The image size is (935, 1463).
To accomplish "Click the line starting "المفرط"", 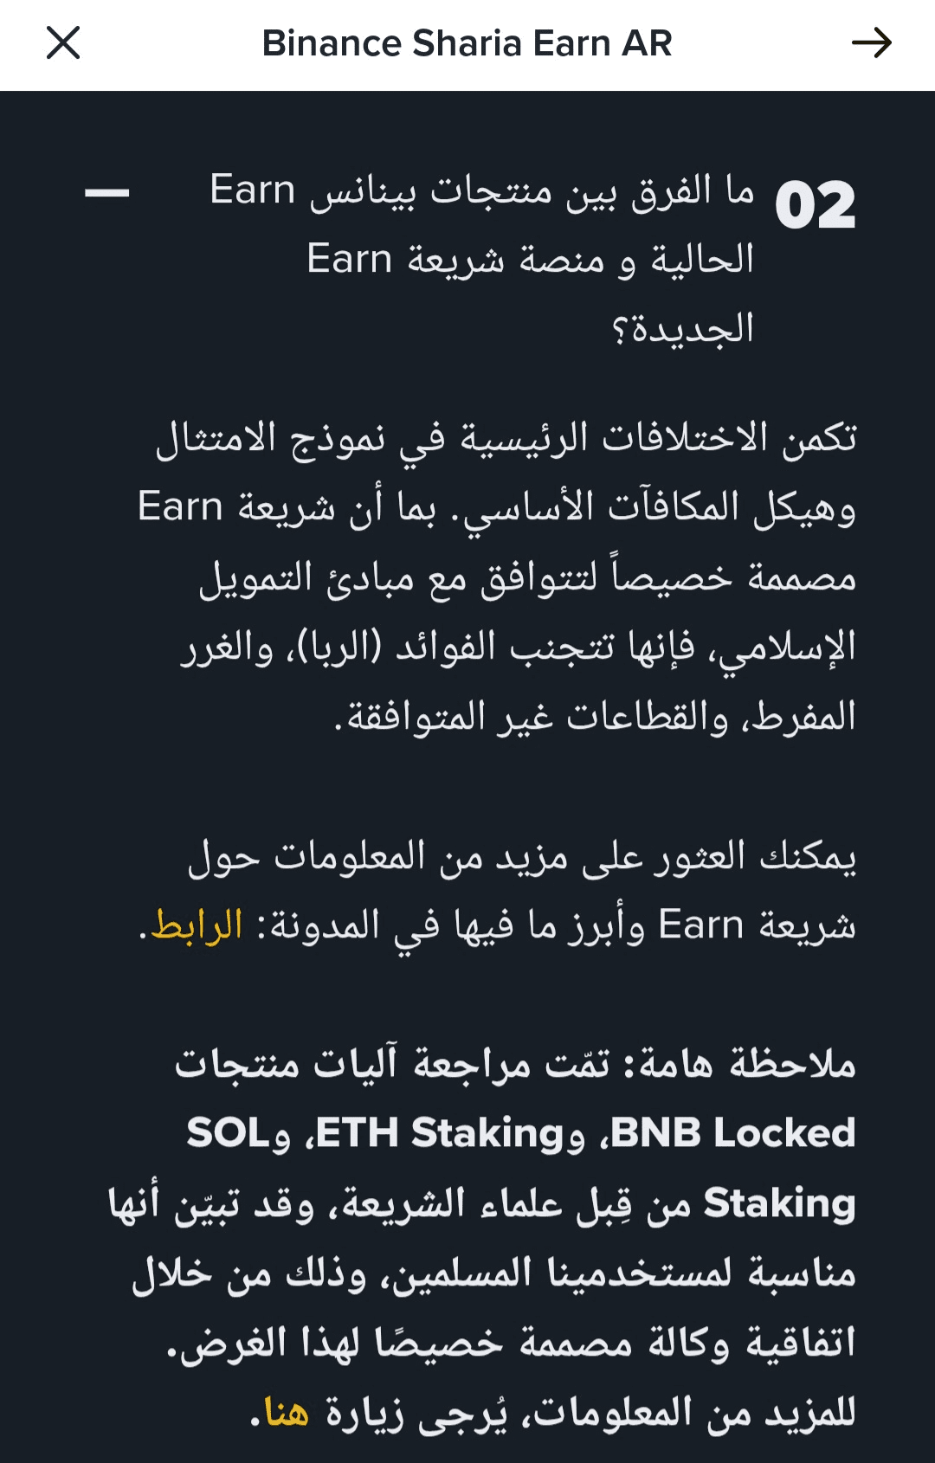I will coord(595,717).
